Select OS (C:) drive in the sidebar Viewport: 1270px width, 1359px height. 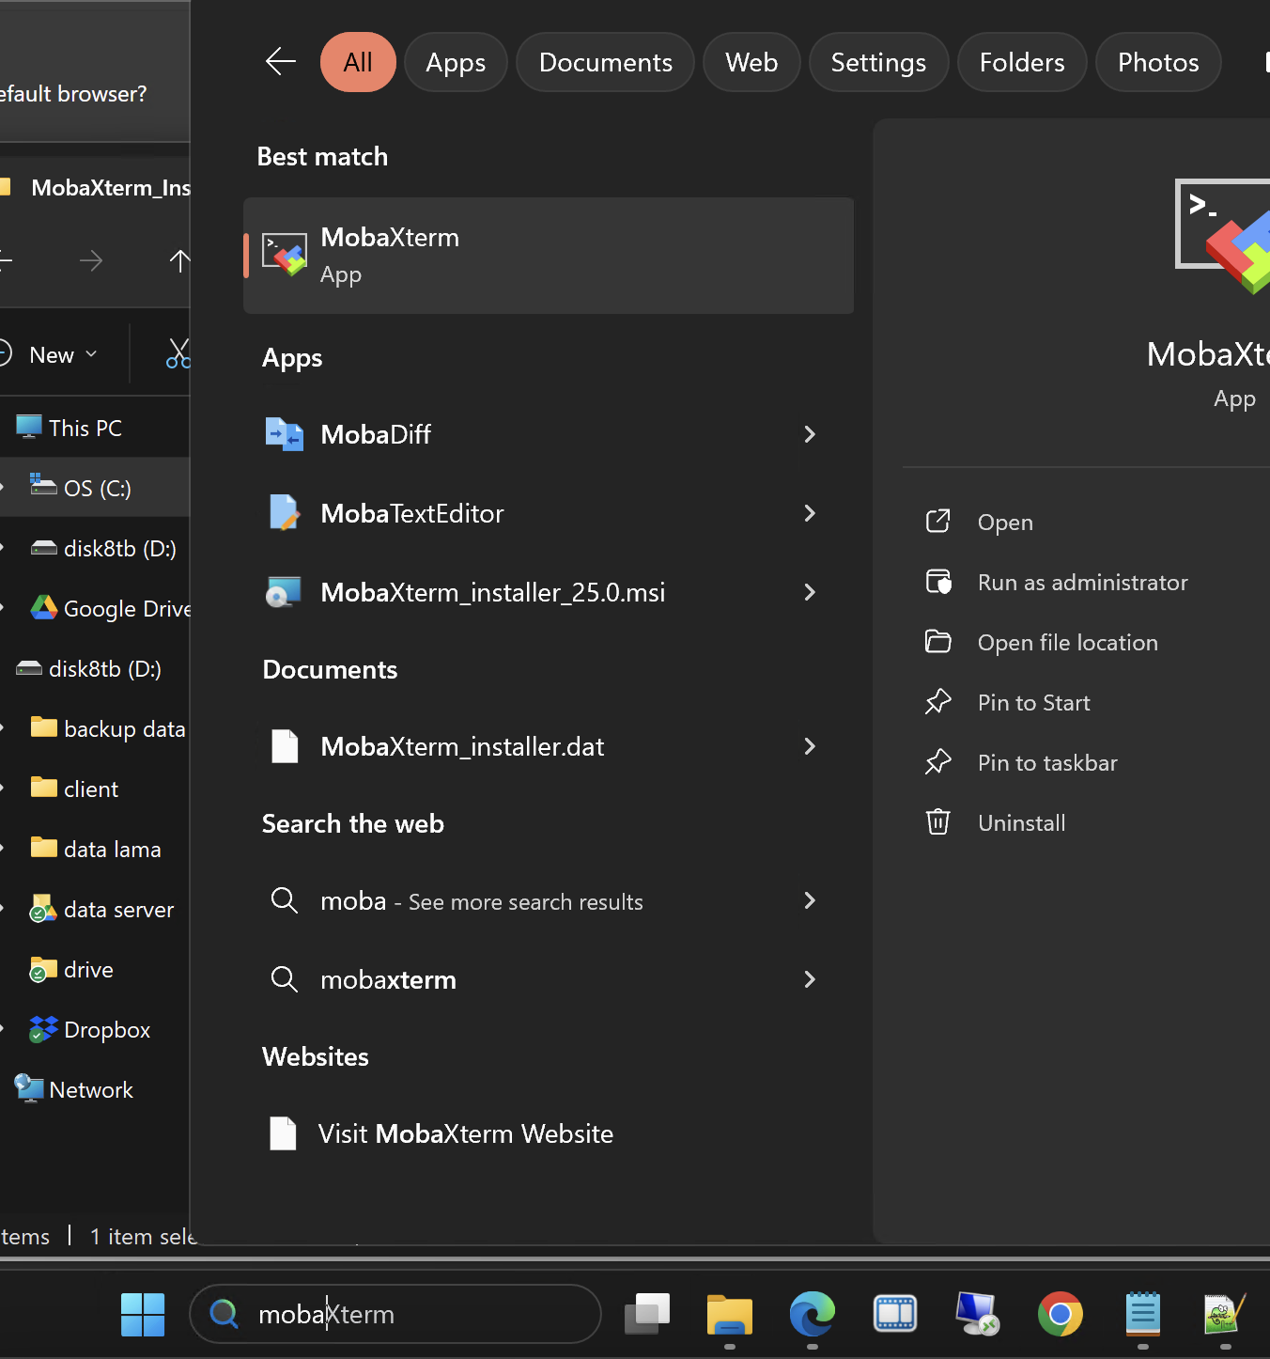tap(95, 488)
